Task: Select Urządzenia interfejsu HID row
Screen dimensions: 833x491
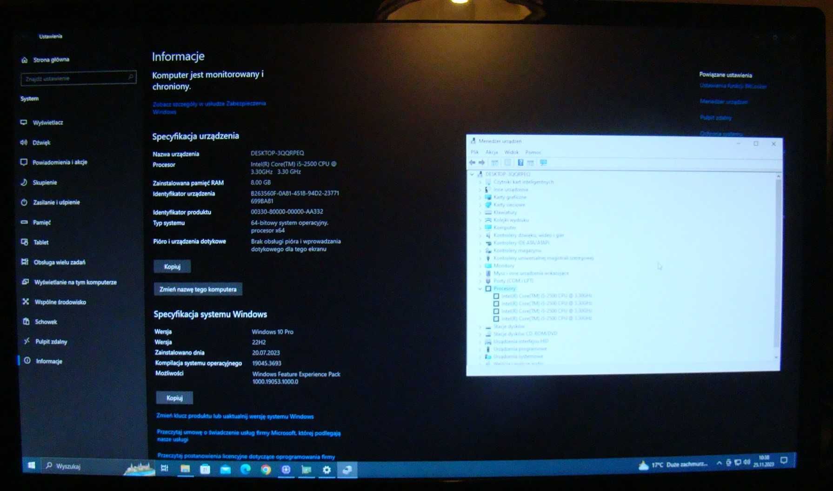Action: pyautogui.click(x=521, y=341)
